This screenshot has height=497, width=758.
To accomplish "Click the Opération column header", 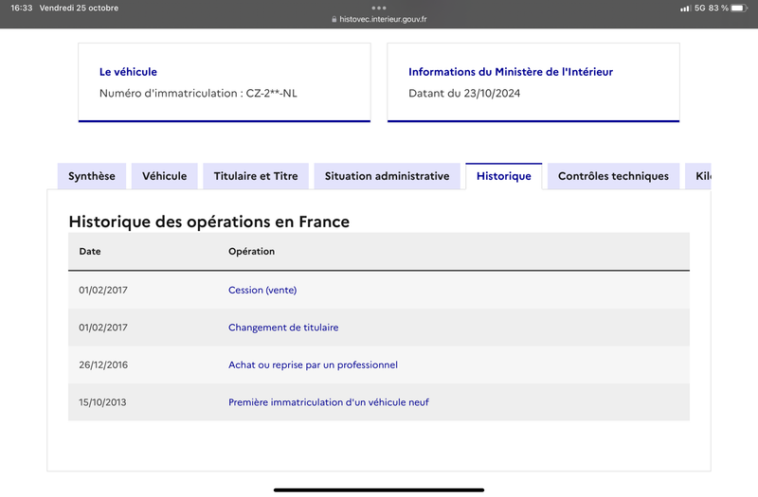I will [251, 251].
